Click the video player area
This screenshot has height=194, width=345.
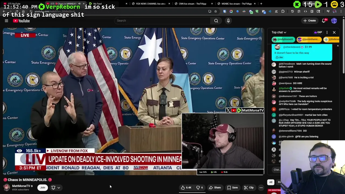tap(133, 101)
